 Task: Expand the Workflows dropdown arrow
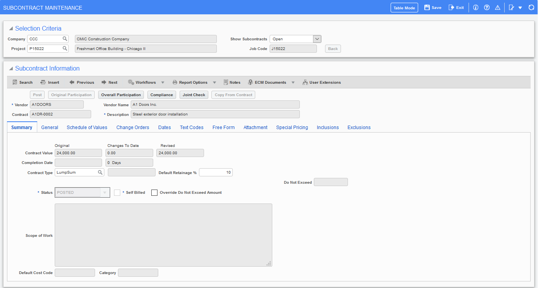[x=163, y=83]
